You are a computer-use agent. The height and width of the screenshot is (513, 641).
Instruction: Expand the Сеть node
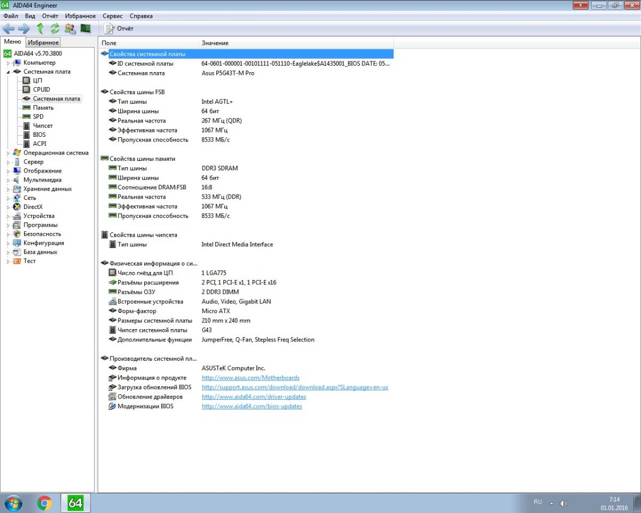(8, 198)
